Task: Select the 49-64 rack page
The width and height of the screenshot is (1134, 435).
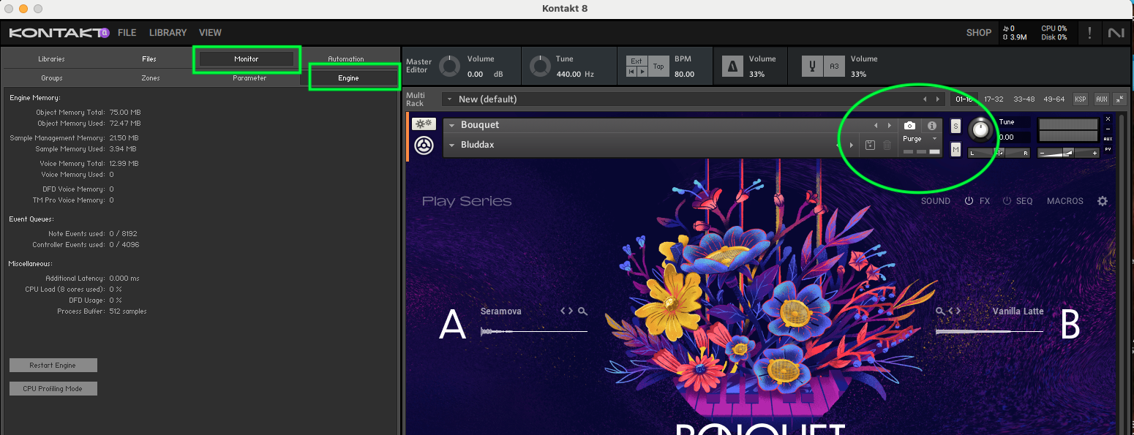Action: pos(1054,99)
